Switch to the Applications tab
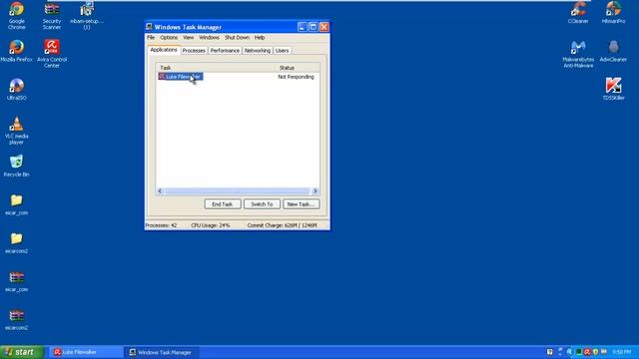Screen dimensions: 639x359 (x=164, y=50)
